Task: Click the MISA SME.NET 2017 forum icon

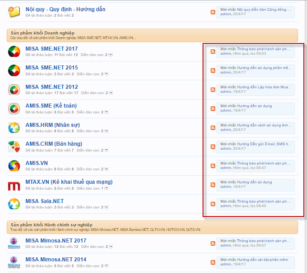Action: pos(14,52)
